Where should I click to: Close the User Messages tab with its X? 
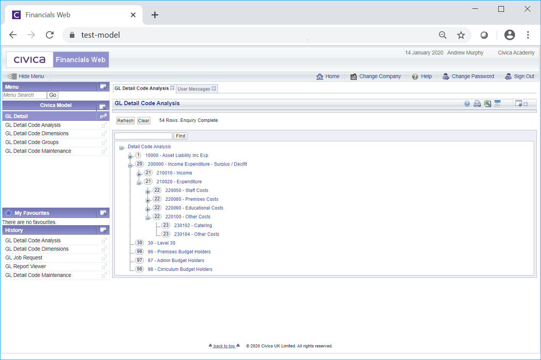tap(214, 88)
